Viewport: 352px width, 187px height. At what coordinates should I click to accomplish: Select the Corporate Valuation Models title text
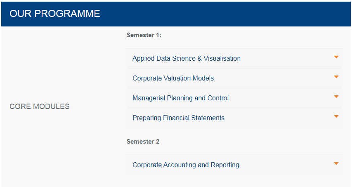coord(173,78)
